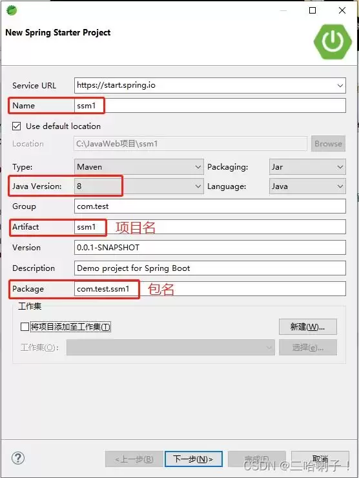Click the Package field com.test.ssm1
Screen dimensions: 359x478
click(210, 288)
